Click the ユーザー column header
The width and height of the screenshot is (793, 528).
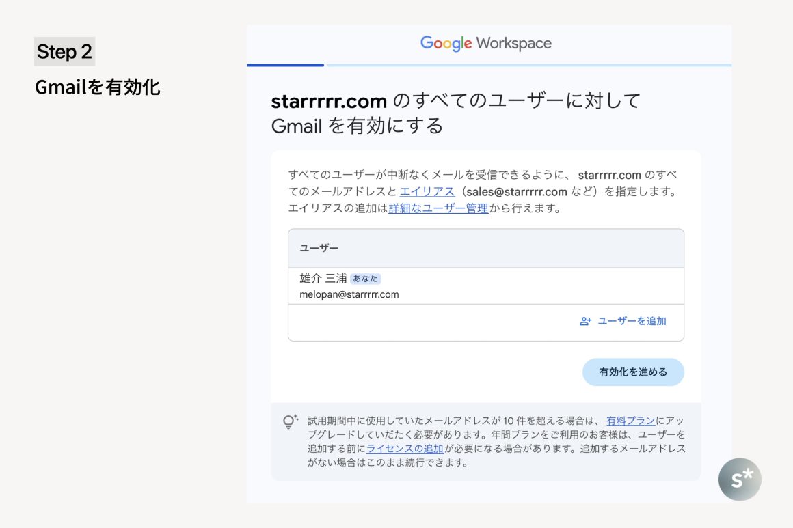coord(319,248)
